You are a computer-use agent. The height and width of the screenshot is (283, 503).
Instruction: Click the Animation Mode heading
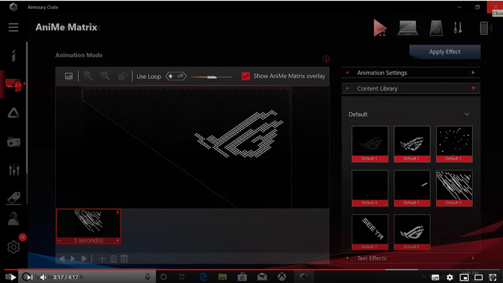[x=79, y=55]
